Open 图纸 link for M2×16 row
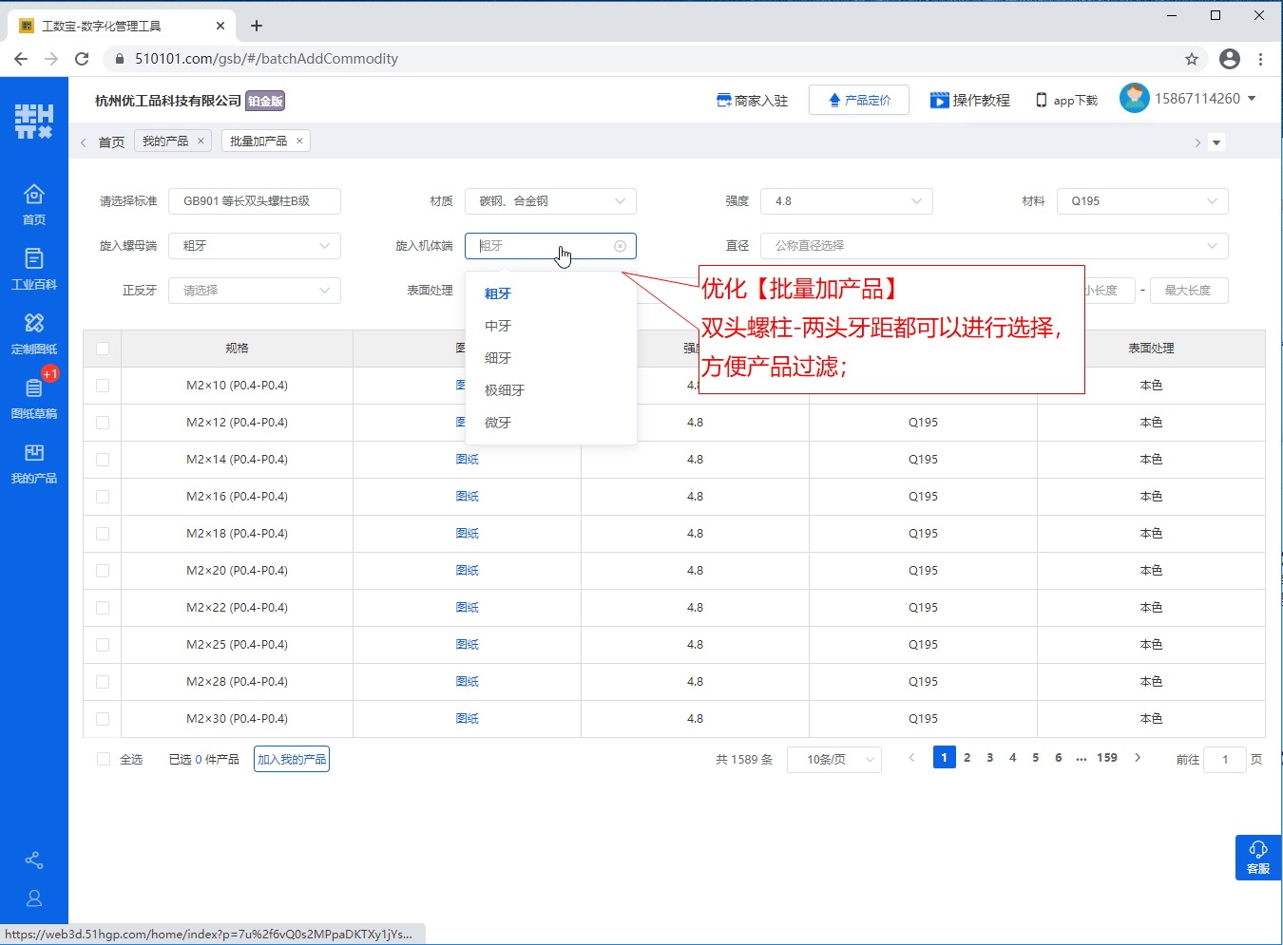1283x945 pixels. (467, 497)
